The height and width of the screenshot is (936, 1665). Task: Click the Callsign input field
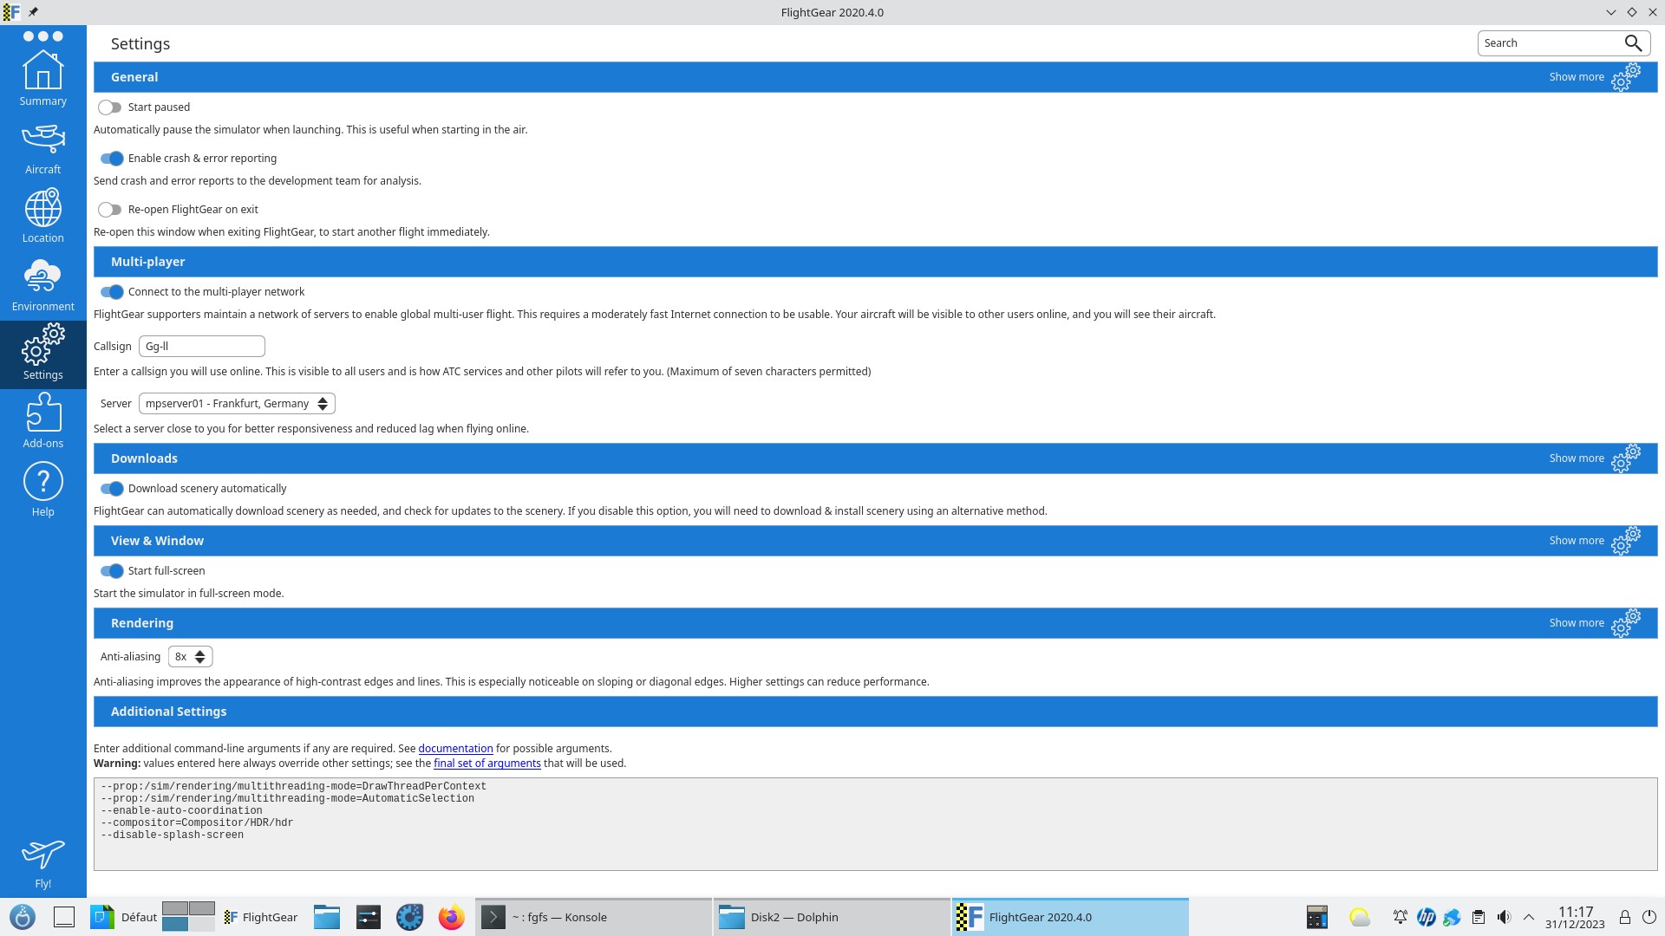[201, 347]
